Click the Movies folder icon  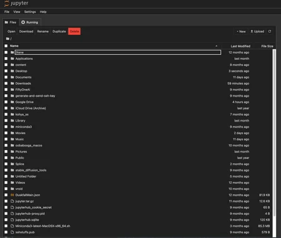coord(12,133)
